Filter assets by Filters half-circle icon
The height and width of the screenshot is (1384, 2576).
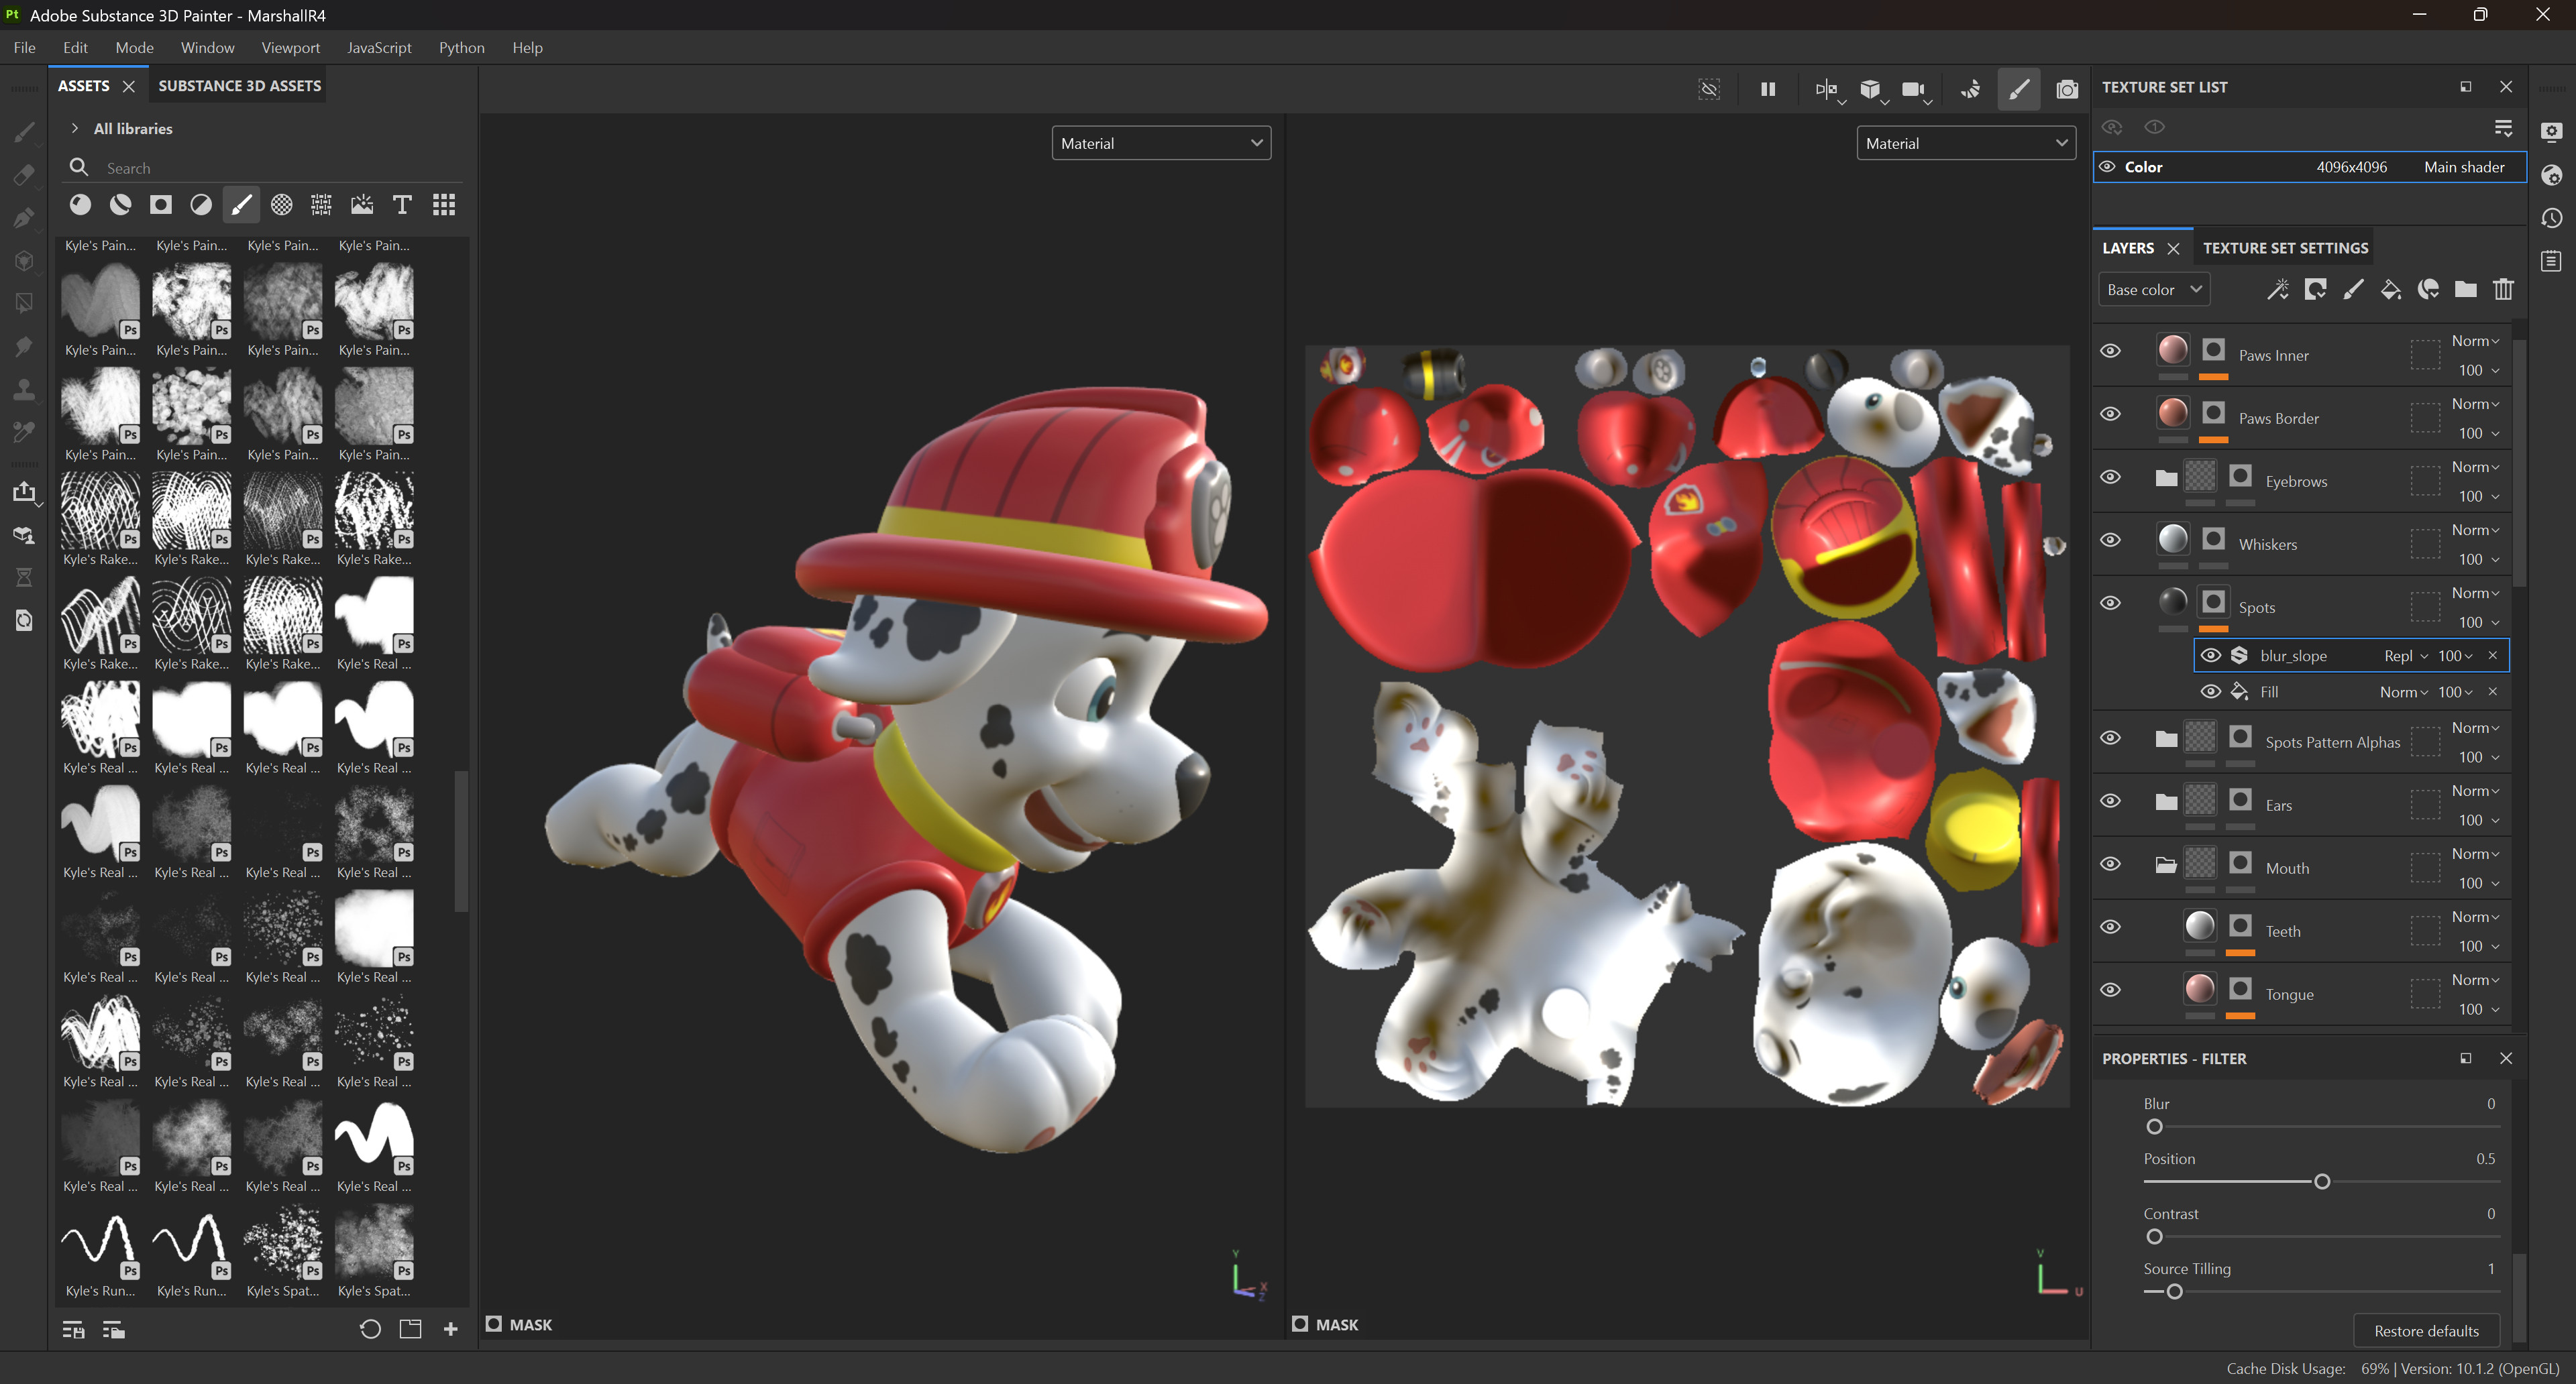pos(201,205)
